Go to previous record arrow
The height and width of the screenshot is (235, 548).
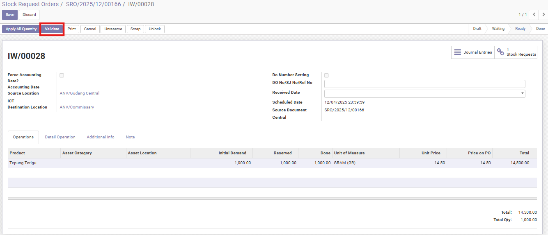click(534, 15)
